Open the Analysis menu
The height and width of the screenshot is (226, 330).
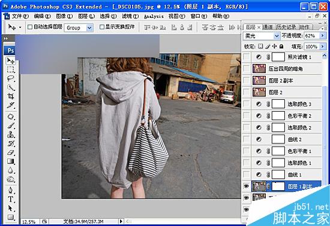154,16
